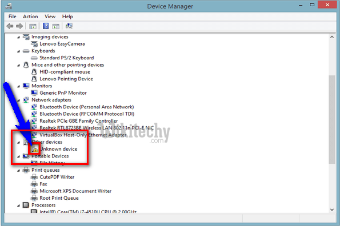340x226 pixels.
Task: Collapse the Imaging devices node
Action: tap(18, 37)
